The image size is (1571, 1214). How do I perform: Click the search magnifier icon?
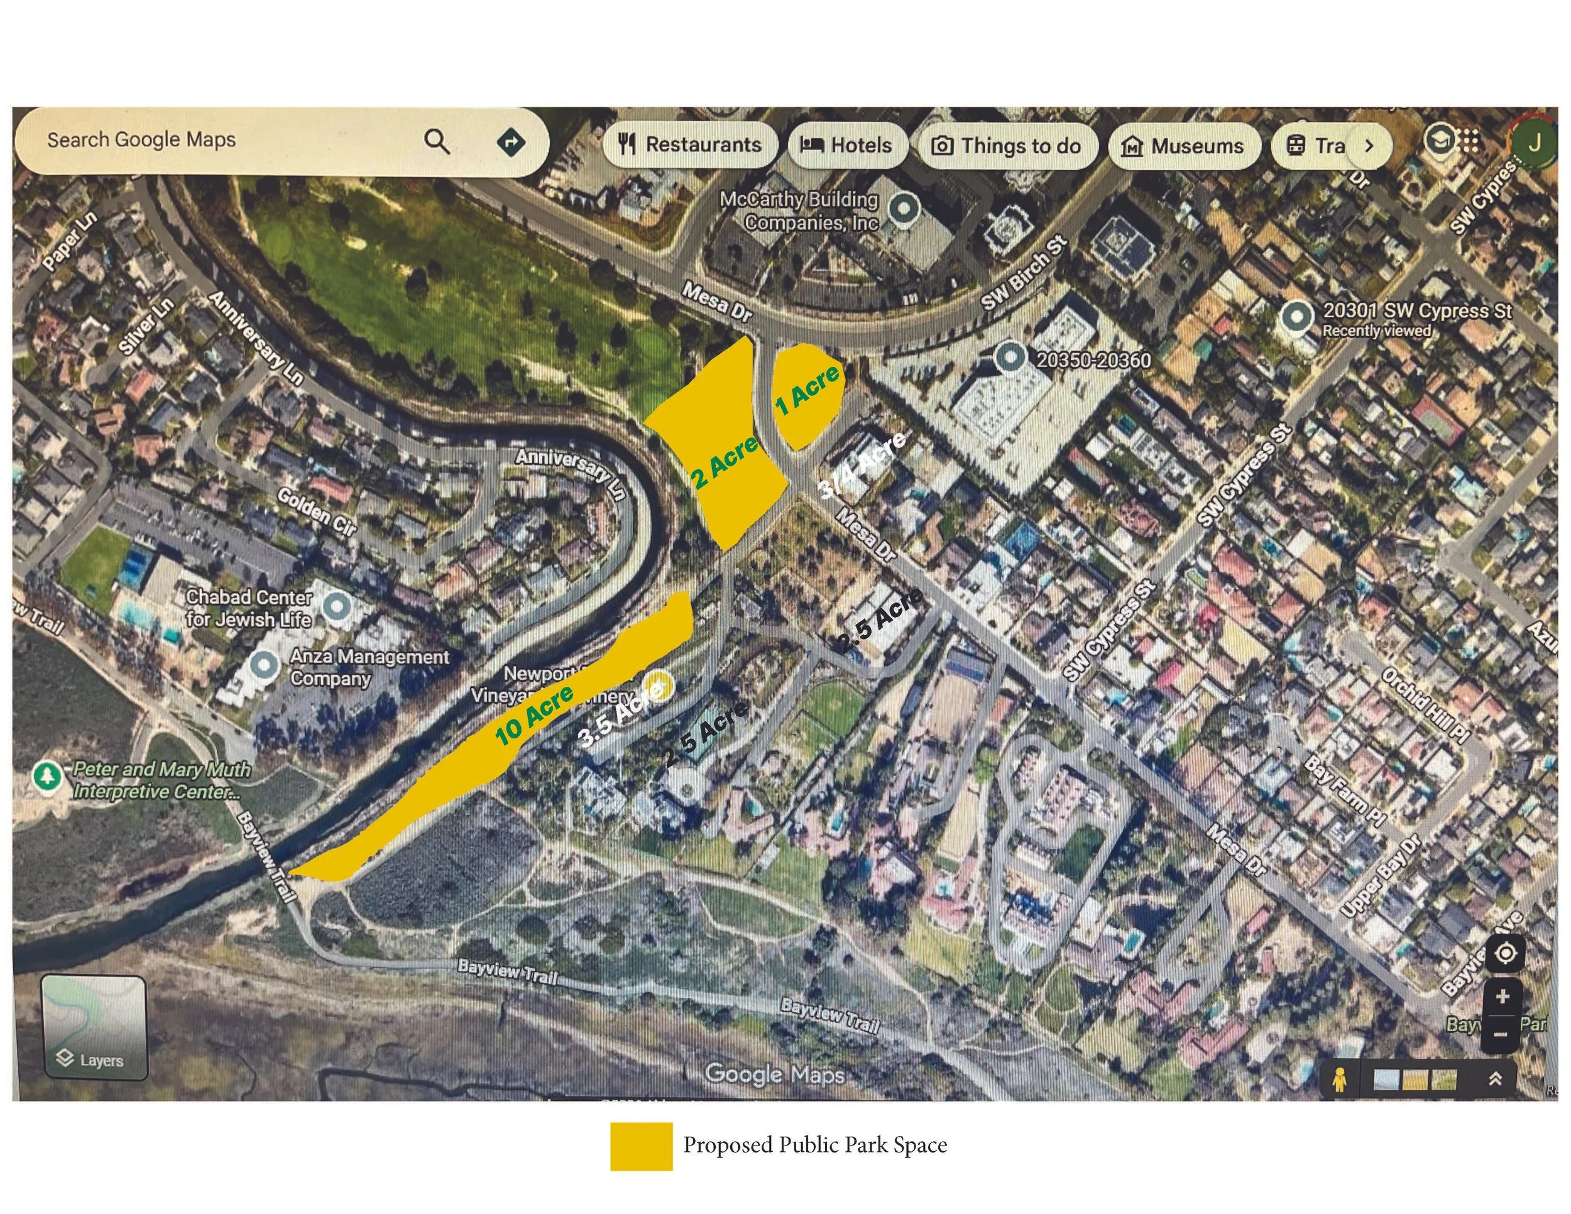[437, 141]
